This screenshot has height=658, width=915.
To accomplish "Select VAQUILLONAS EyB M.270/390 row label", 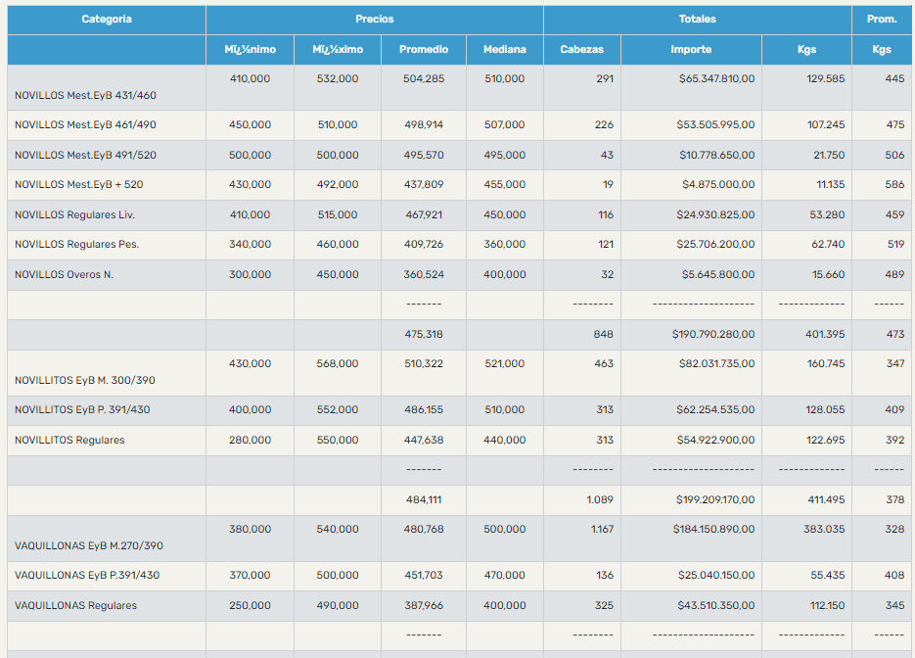I will point(89,545).
